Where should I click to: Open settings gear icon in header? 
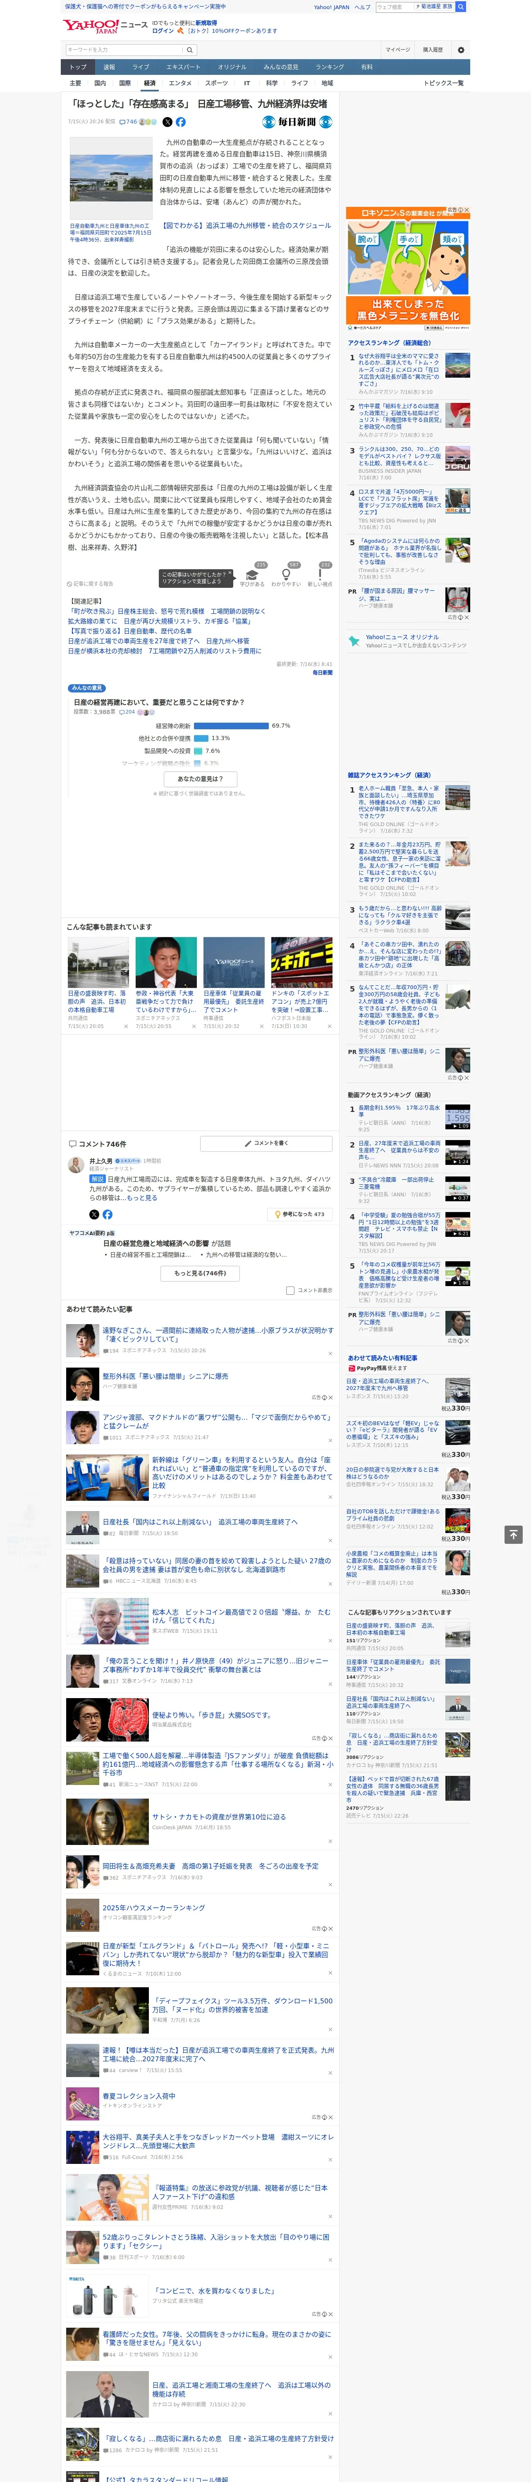(x=461, y=50)
